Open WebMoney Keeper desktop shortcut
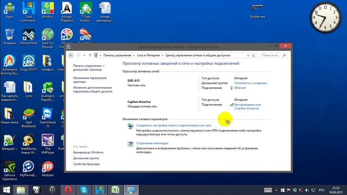This screenshot has height=195, width=347. [x=29, y=144]
